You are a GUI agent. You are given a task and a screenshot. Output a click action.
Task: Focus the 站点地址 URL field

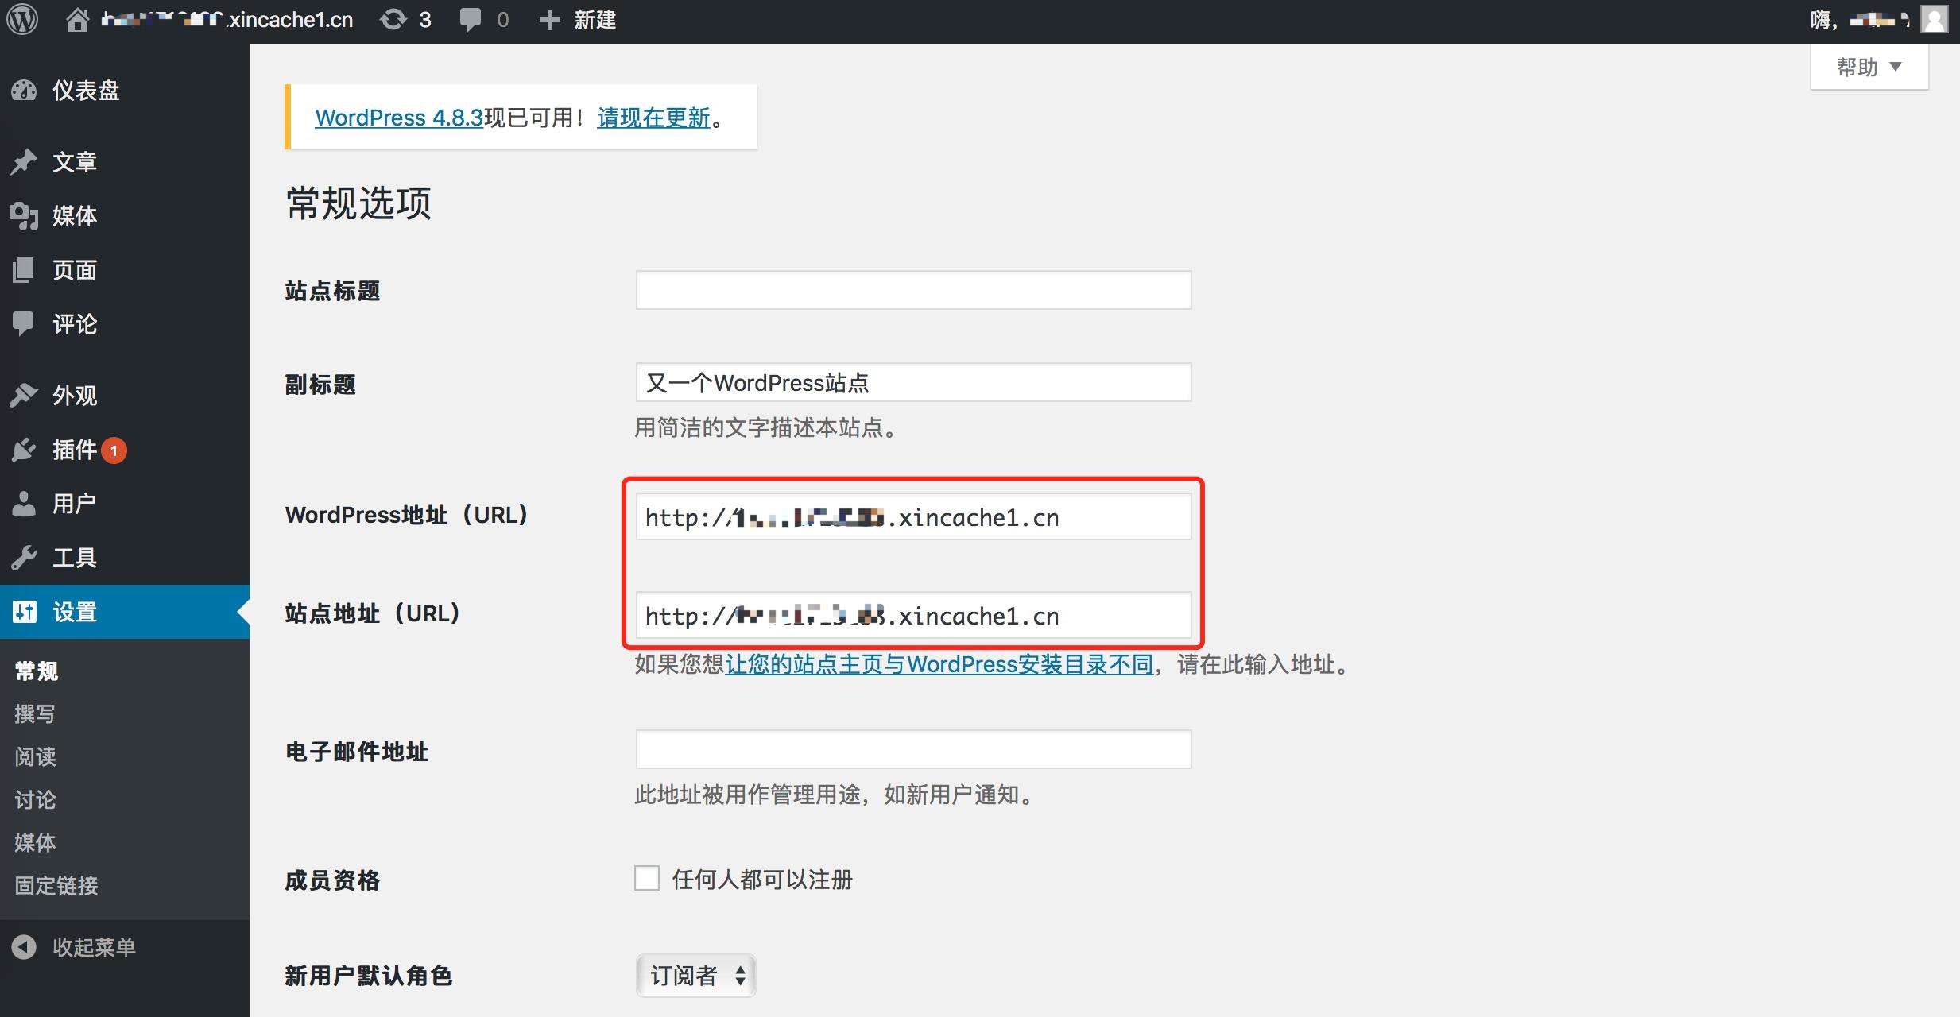[x=913, y=616]
